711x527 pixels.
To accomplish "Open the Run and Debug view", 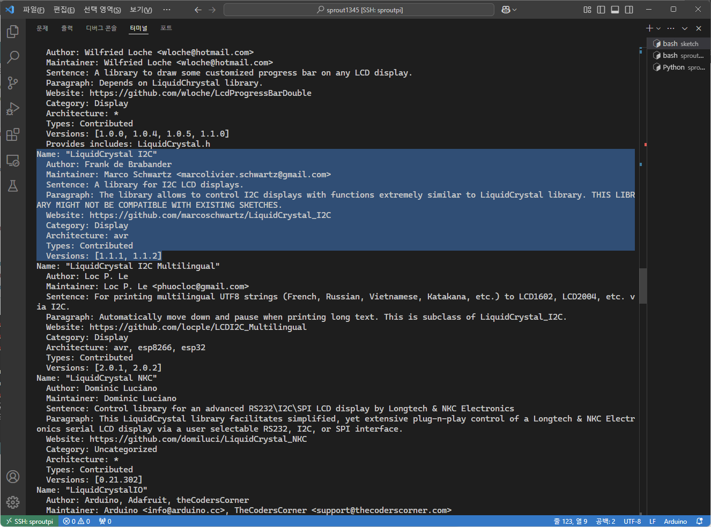I will tap(13, 109).
